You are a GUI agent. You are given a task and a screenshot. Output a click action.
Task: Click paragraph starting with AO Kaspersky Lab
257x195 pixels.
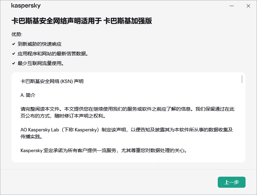point(127,133)
